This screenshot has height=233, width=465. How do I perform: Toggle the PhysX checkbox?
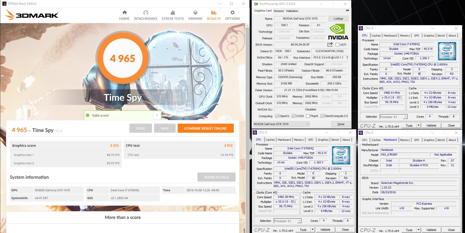coord(308,116)
